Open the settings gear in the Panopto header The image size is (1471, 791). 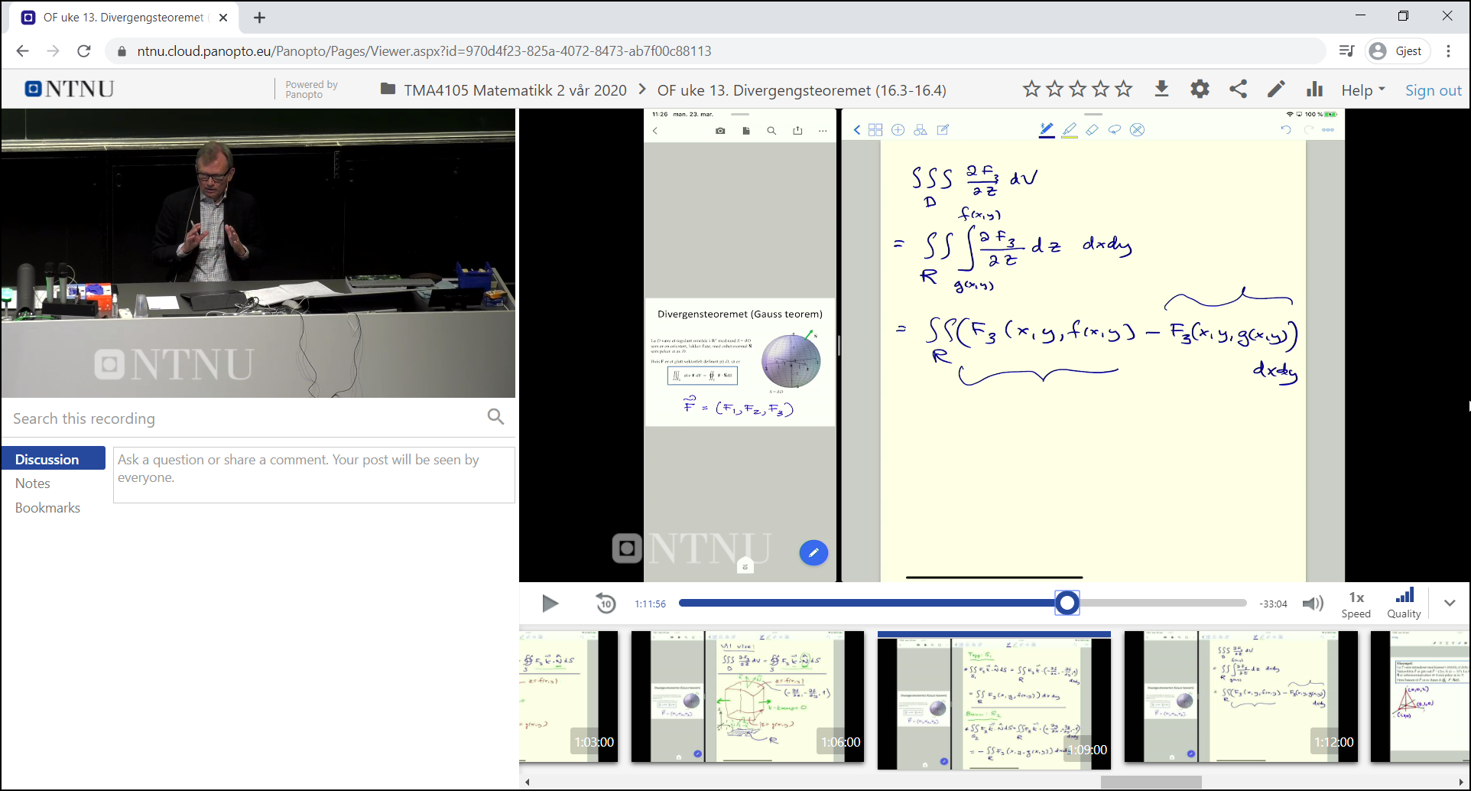(x=1200, y=90)
